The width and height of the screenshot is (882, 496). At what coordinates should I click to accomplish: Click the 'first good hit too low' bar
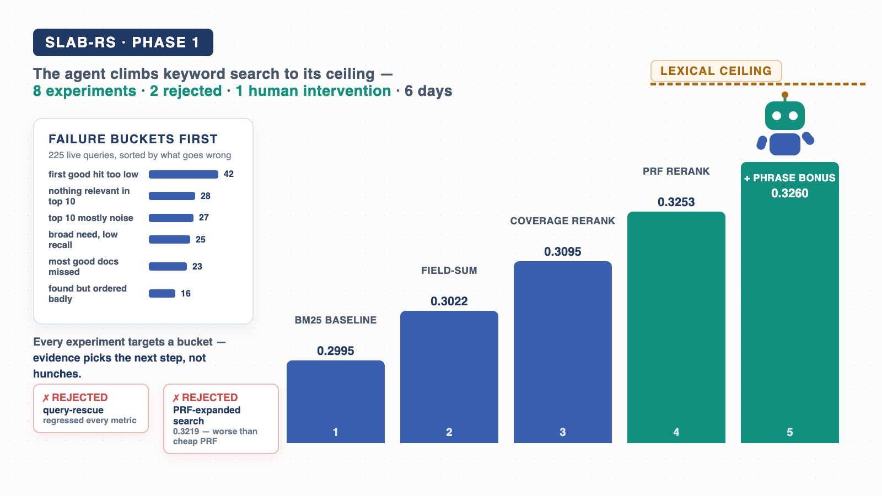tap(184, 174)
